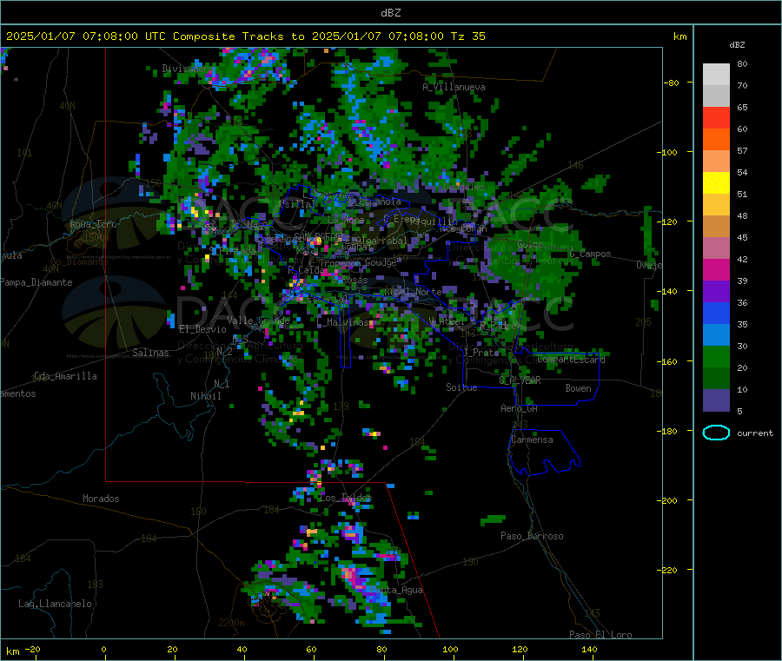The height and width of the screenshot is (661, 782).
Task: Click the CompartEscard map label
Action: (x=571, y=359)
